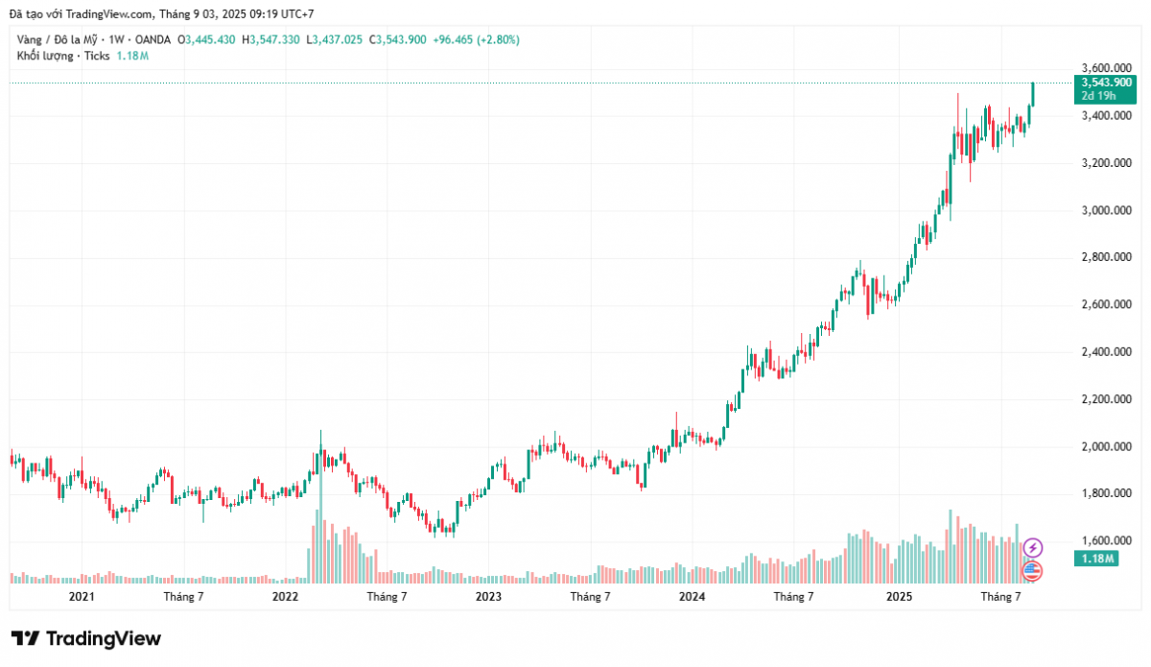The height and width of the screenshot is (667, 1151).
Task: Click the 2022 label on time axis
Action: (285, 597)
